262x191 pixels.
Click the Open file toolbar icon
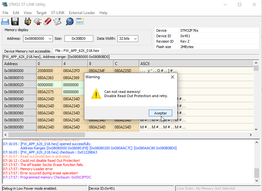(x=5, y=22)
